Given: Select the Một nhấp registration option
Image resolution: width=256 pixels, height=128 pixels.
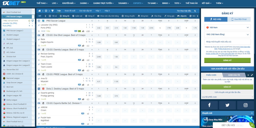Looking at the screenshot, I should [x=216, y=19].
